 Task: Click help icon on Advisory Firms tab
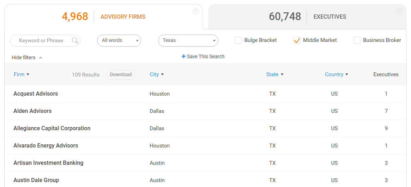click(x=196, y=11)
